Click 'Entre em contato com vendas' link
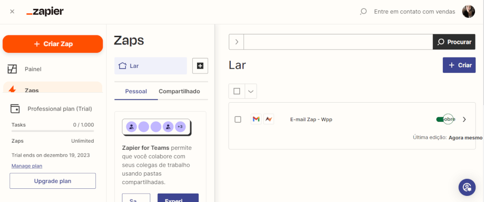The image size is (484, 202). [415, 12]
